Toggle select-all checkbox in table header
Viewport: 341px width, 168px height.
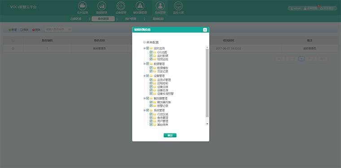tap(13, 40)
